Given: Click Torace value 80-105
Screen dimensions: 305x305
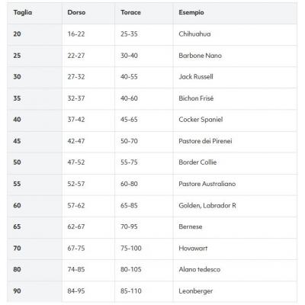Looking at the screenshot, I should coord(131,269).
